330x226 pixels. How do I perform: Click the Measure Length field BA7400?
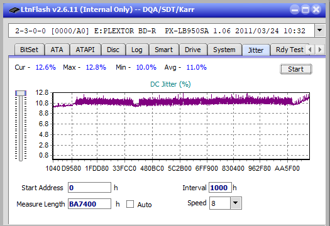click(x=89, y=204)
